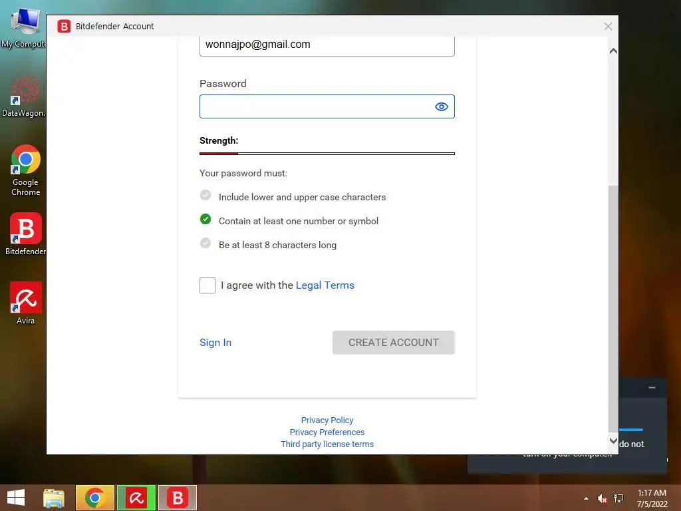
Task: Click the network tray icon
Action: pos(618,498)
